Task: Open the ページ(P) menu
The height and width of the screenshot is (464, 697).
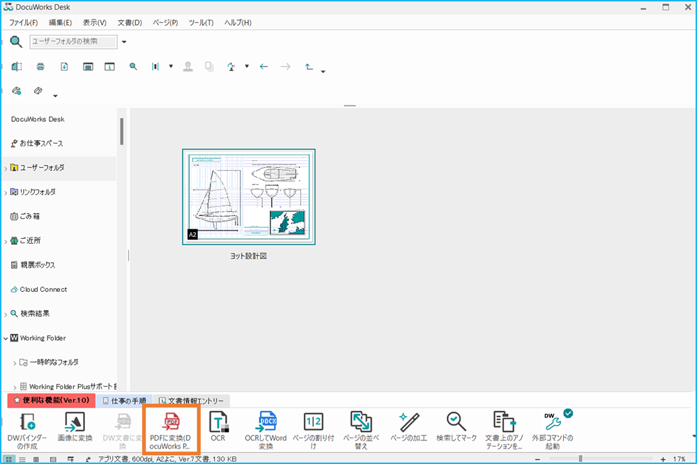Action: 165,23
